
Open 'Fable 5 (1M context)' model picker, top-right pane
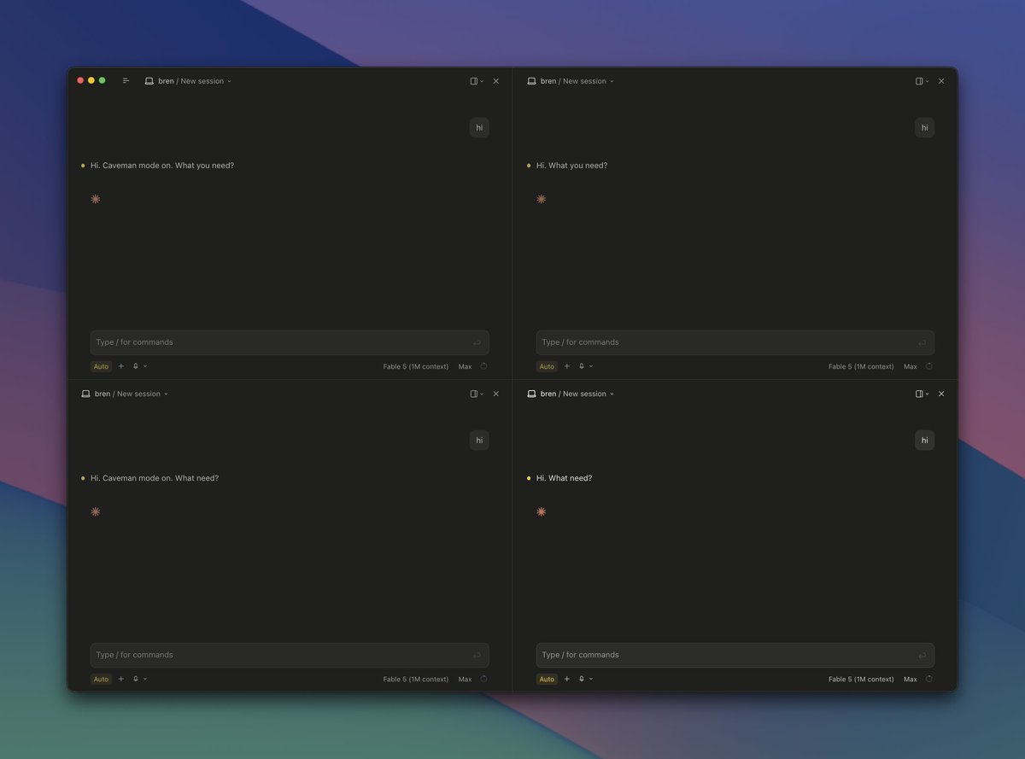click(861, 366)
